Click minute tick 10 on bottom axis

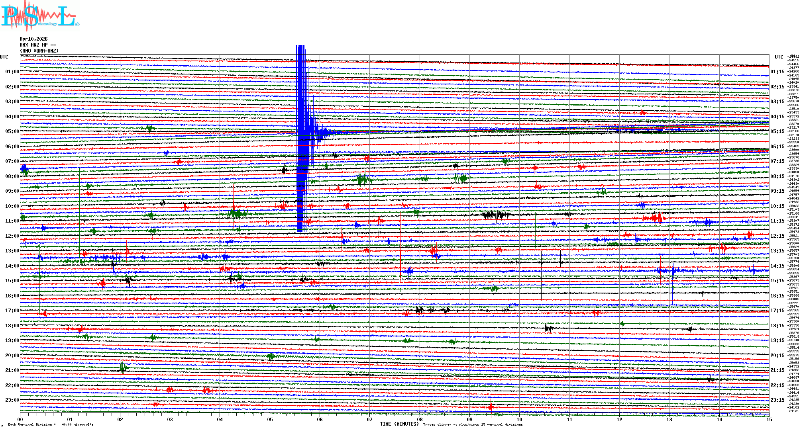(x=519, y=419)
